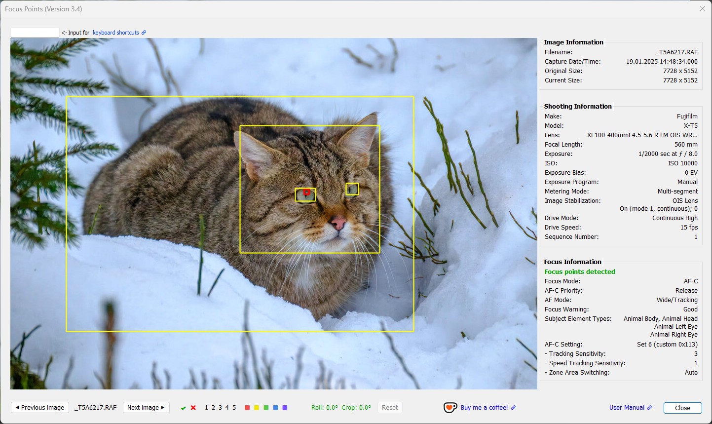Click the Model value X-T5
The width and height of the screenshot is (712, 424).
(690, 126)
